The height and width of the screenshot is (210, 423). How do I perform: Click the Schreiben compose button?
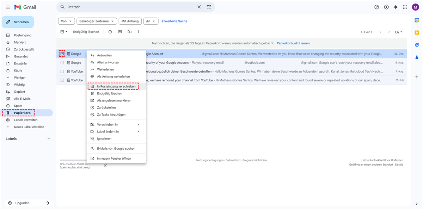18,22
